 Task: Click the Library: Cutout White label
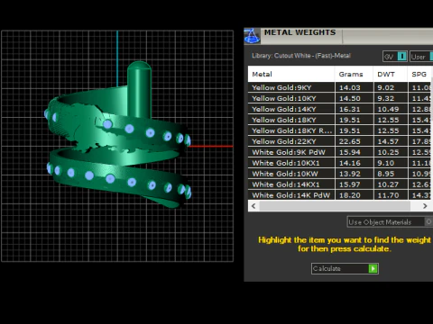click(x=301, y=56)
